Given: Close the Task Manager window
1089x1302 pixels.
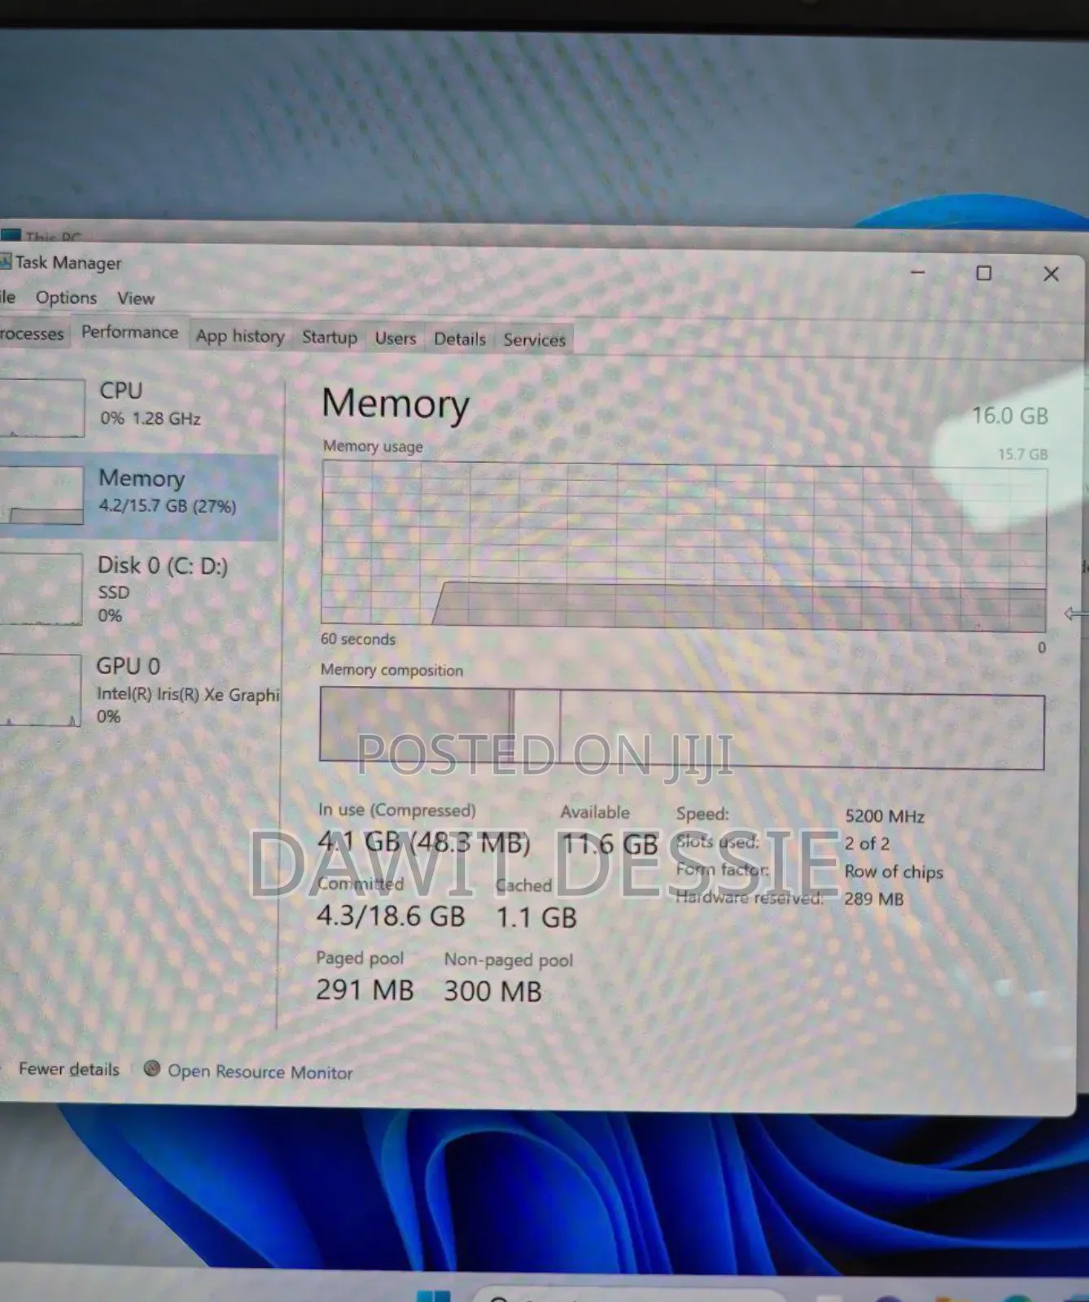Looking at the screenshot, I should (1052, 274).
